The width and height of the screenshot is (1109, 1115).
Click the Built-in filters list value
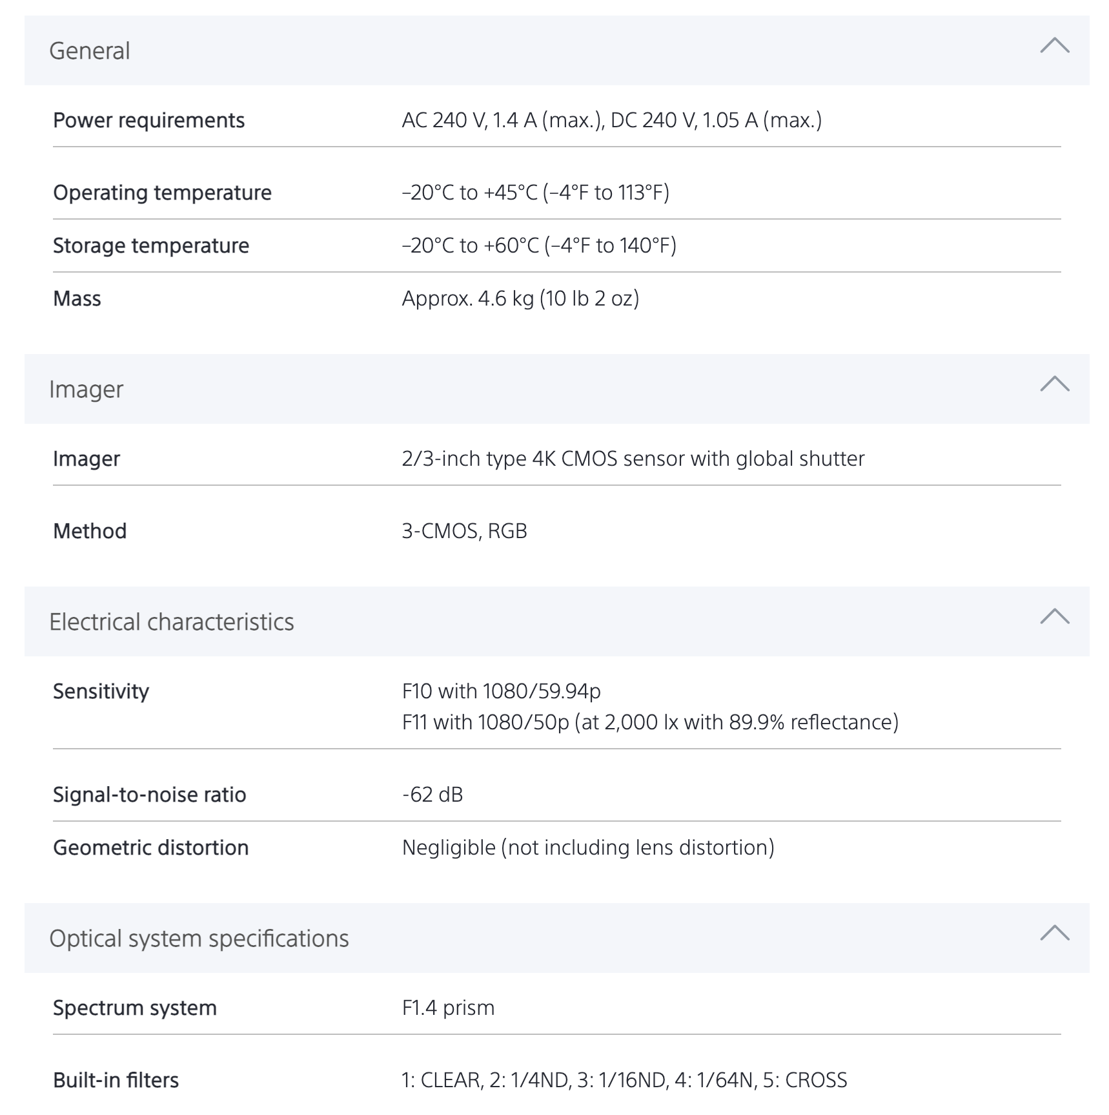coord(624,1080)
